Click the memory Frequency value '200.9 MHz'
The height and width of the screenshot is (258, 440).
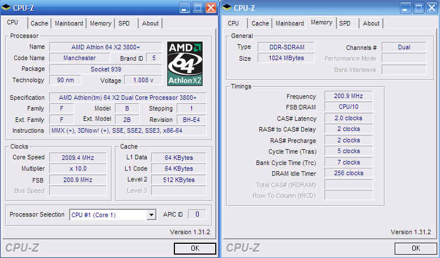[348, 96]
